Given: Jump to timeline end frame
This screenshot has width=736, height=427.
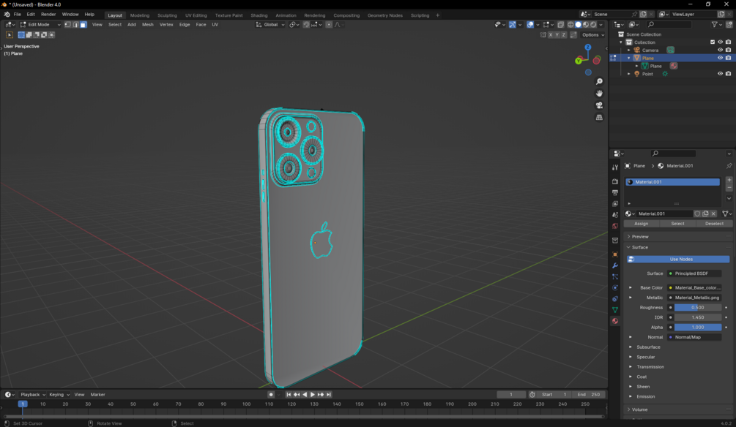Looking at the screenshot, I should click(329, 395).
